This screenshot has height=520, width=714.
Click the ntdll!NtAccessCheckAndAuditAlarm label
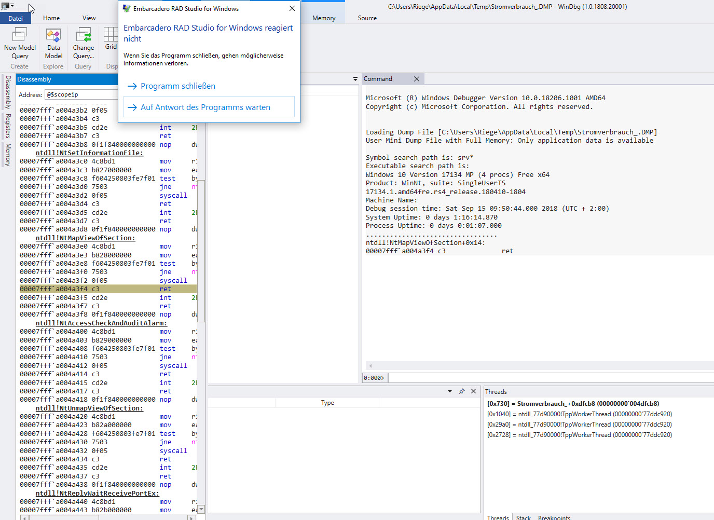click(101, 323)
